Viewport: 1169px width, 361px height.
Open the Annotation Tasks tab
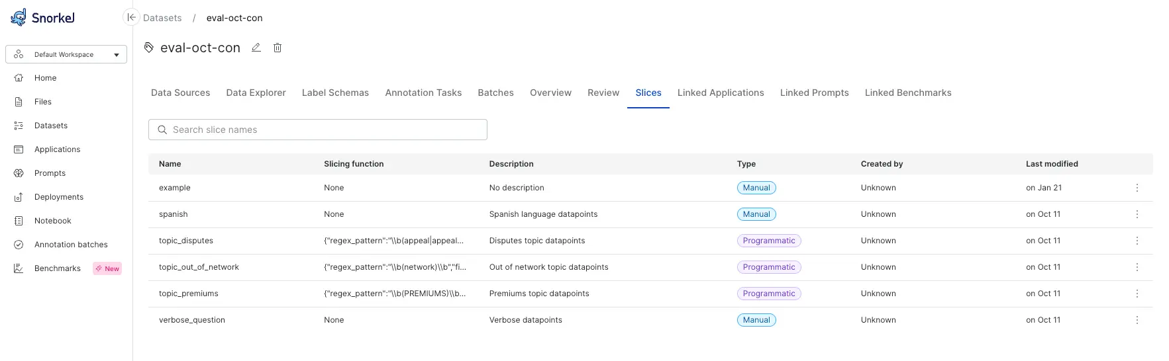pyautogui.click(x=423, y=93)
